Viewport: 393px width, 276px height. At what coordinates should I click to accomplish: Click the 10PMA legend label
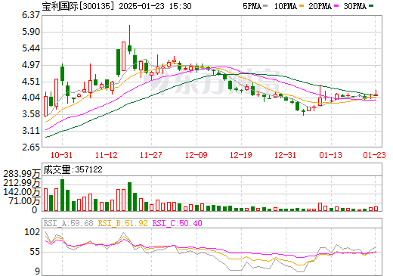(286, 6)
